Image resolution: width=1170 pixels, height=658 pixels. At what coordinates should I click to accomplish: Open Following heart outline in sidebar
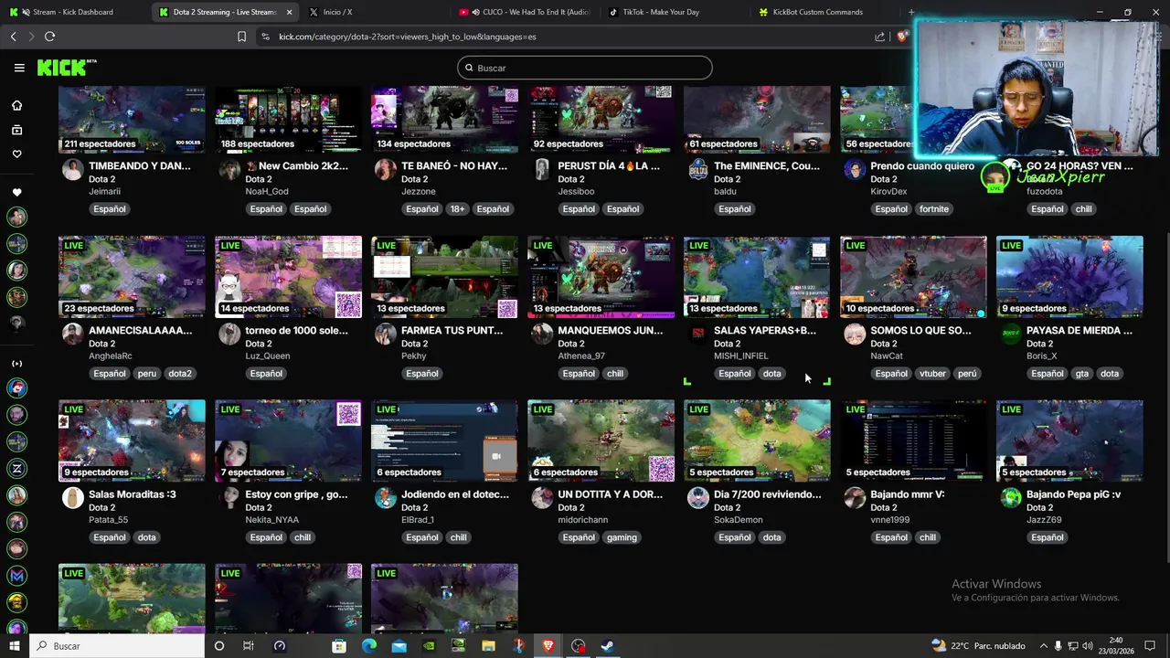pyautogui.click(x=16, y=154)
